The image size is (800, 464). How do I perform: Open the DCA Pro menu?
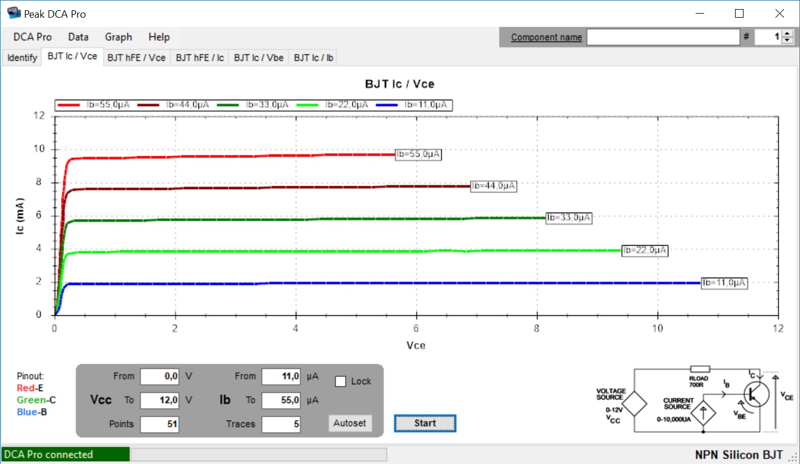[x=33, y=37]
